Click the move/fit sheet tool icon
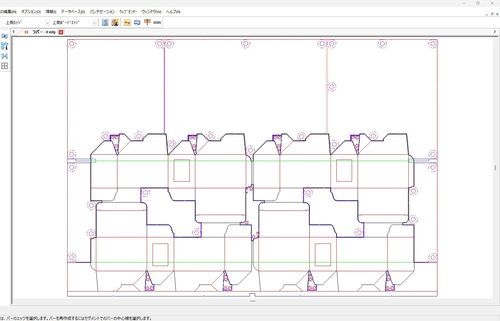Image resolution: width=500 pixels, height=321 pixels. tap(4, 66)
